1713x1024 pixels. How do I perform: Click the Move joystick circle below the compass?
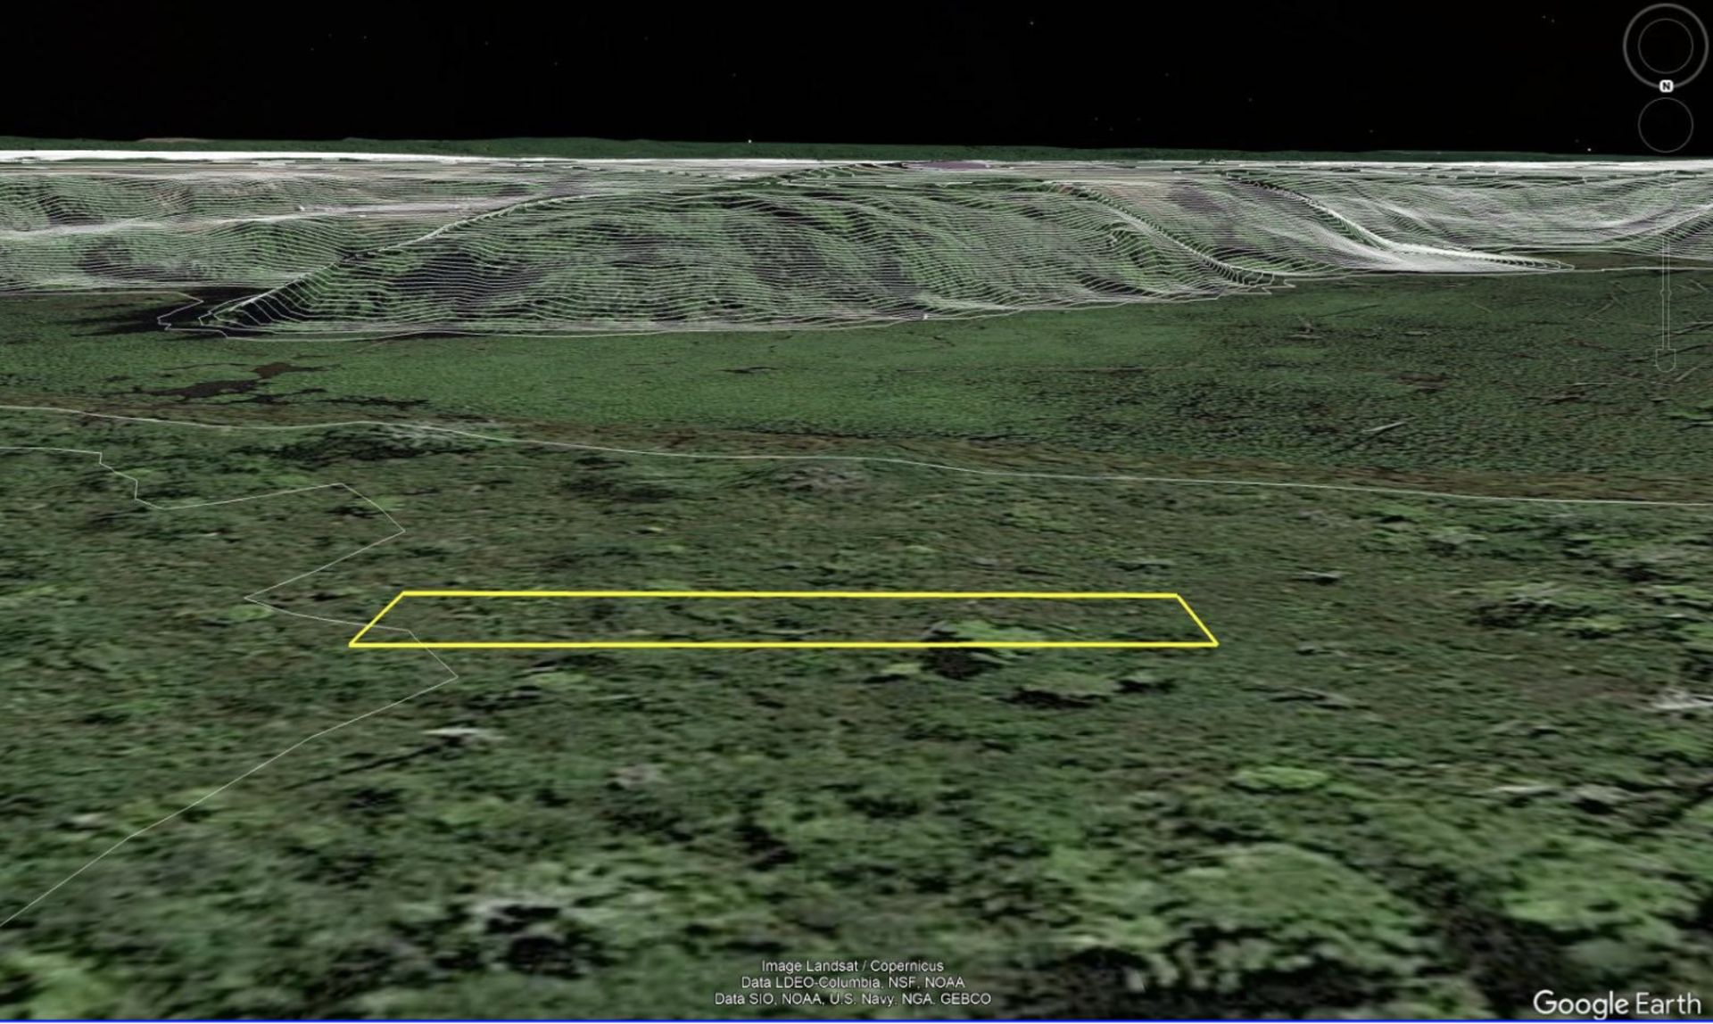(1666, 124)
